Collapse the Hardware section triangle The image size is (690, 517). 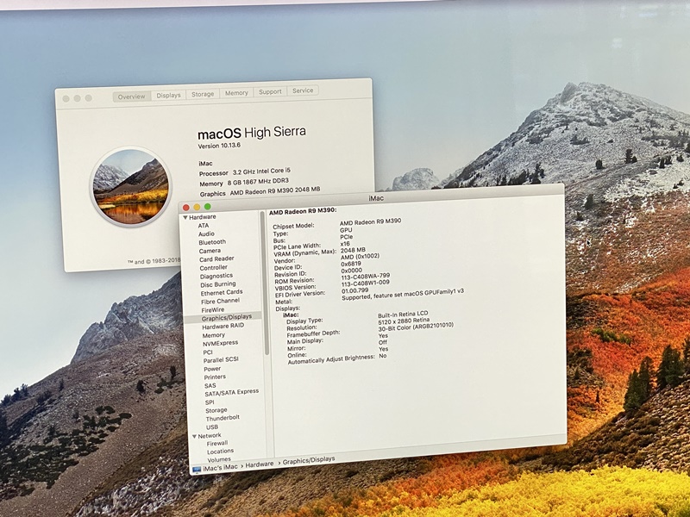click(185, 218)
